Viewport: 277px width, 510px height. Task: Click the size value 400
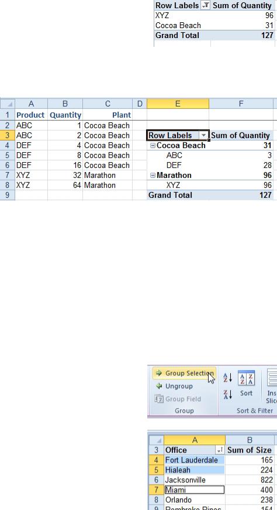[x=250, y=490]
